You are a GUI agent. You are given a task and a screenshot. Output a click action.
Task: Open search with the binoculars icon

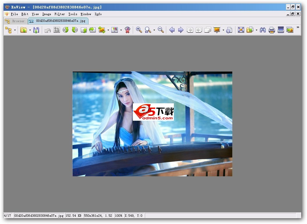[x=263, y=30]
